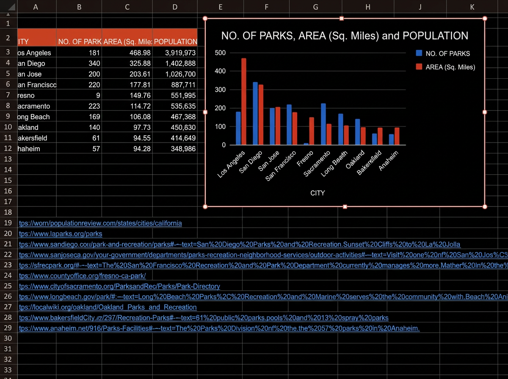
Task: Click the NO. OF PARK header cell
Action: [x=80, y=38]
